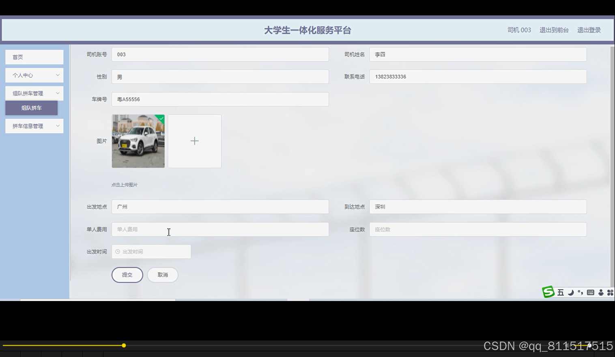Image resolution: width=615 pixels, height=357 pixels.
Task: Click the person icon in IME bar
Action: click(x=601, y=292)
